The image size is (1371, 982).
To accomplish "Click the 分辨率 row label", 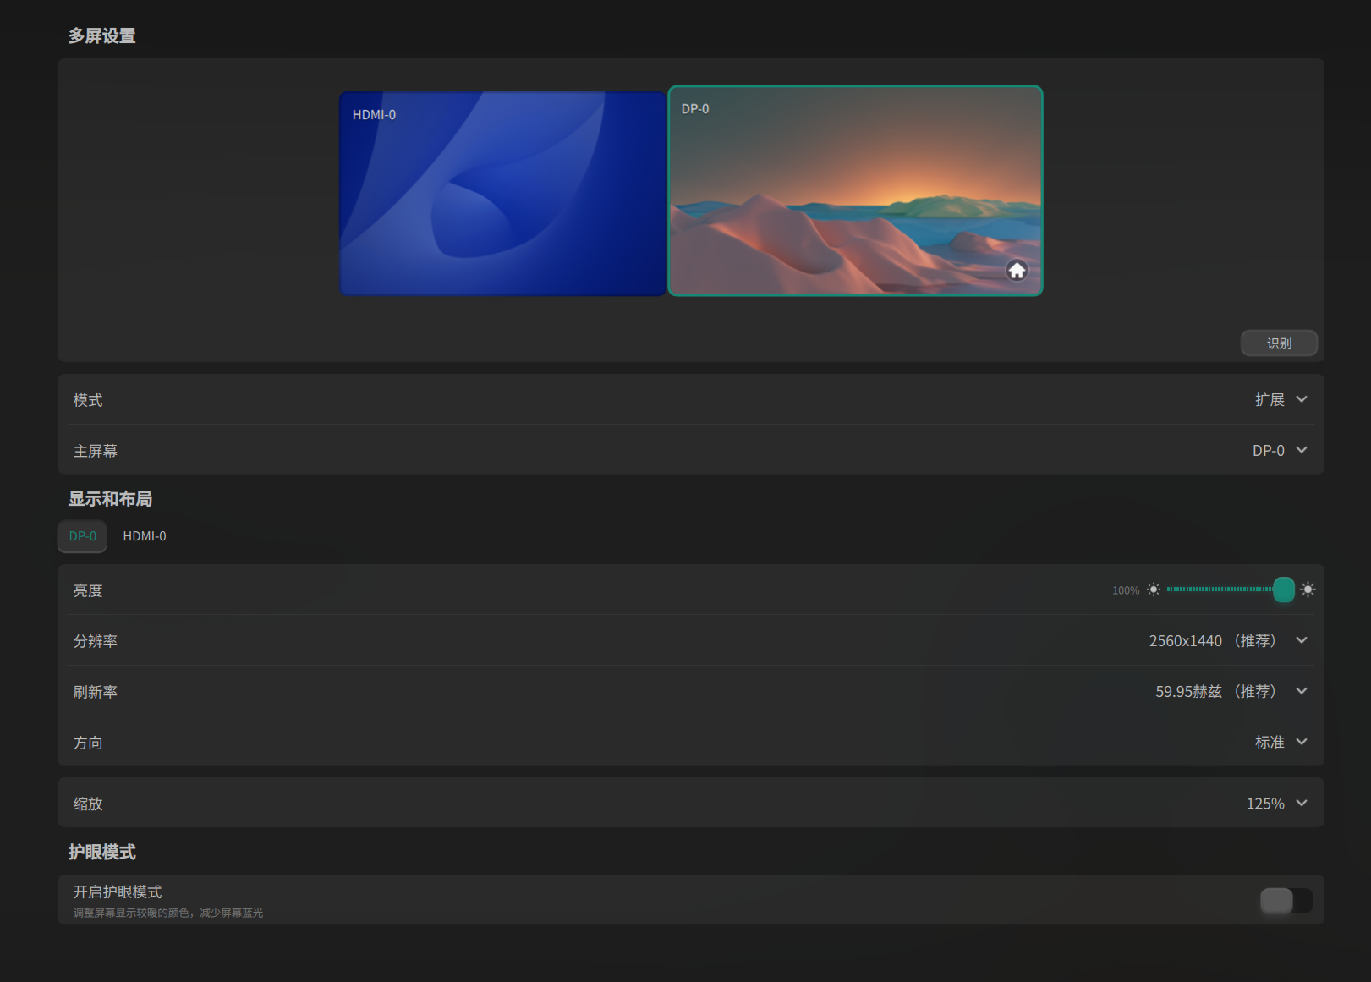I will tap(96, 641).
